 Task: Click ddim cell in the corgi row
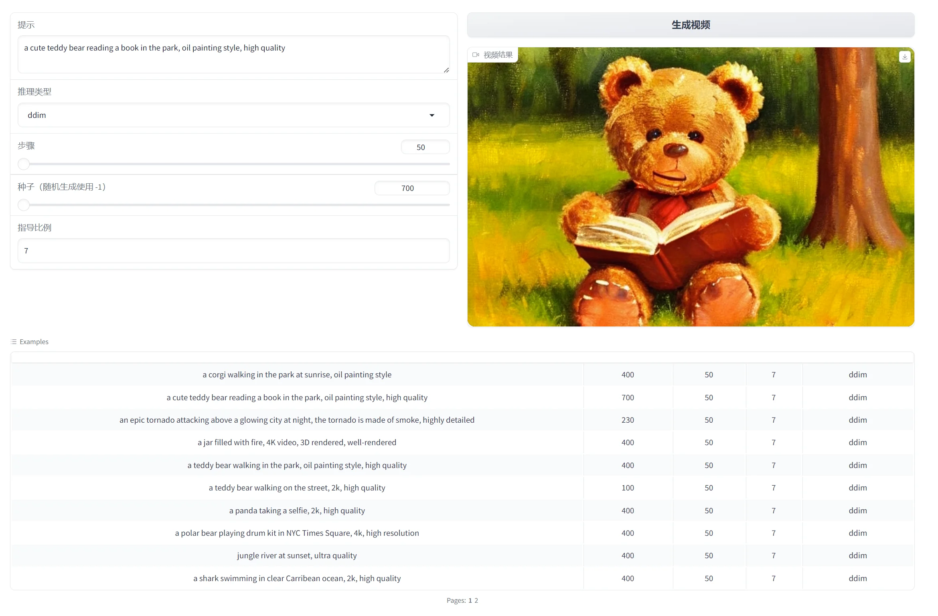(858, 375)
